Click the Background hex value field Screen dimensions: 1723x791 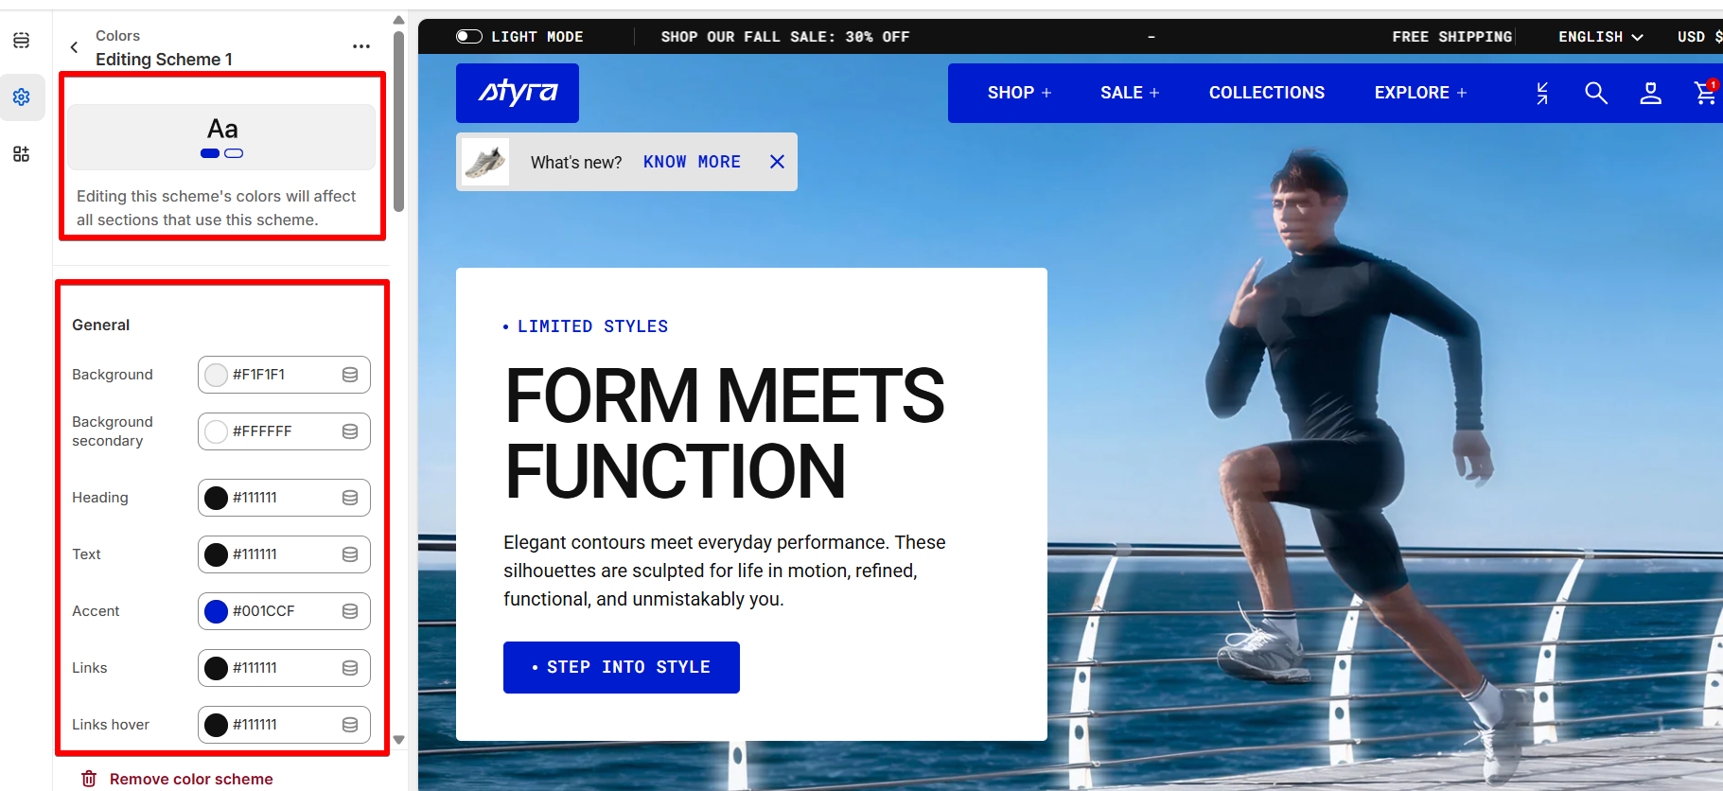(284, 375)
